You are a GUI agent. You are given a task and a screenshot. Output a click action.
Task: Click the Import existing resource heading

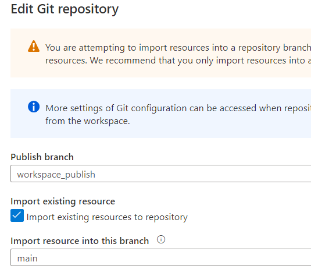pyautogui.click(x=63, y=201)
